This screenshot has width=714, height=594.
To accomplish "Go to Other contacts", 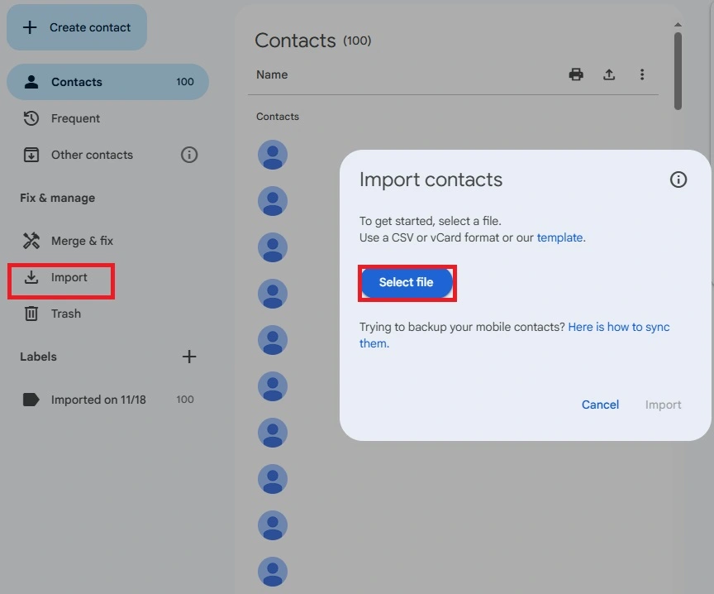I will click(91, 155).
